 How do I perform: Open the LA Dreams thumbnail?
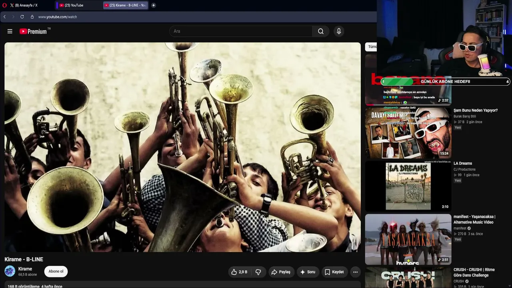pos(408,186)
